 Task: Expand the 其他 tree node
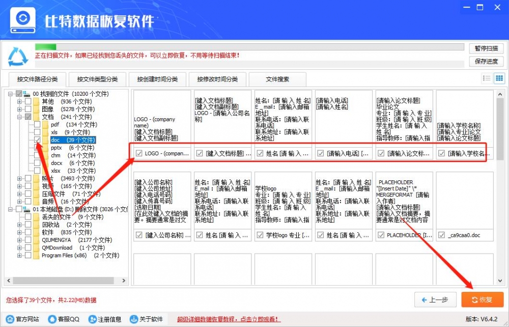(x=19, y=102)
